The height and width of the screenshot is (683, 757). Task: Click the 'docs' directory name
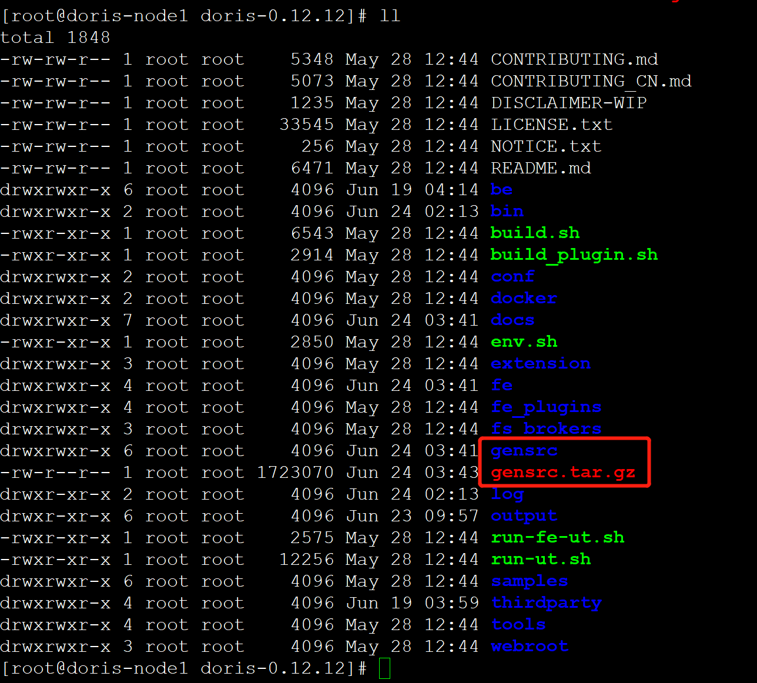513,320
